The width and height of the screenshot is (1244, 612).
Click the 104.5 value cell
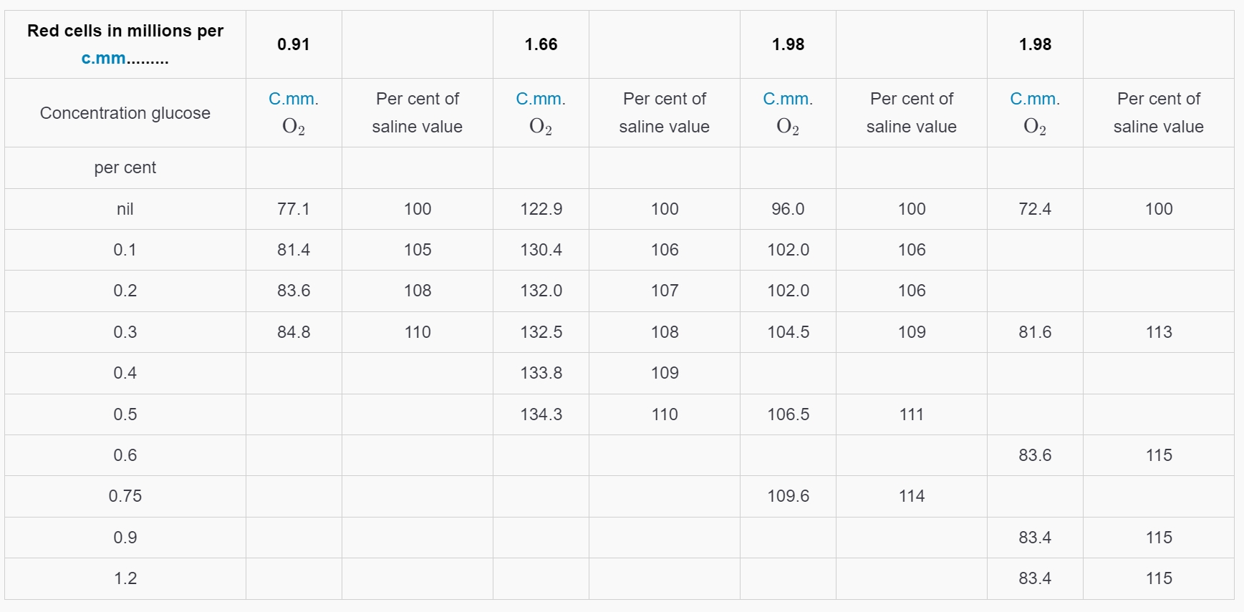[x=788, y=332]
